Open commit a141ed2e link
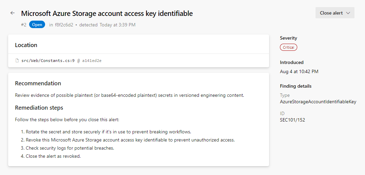 pos(92,61)
